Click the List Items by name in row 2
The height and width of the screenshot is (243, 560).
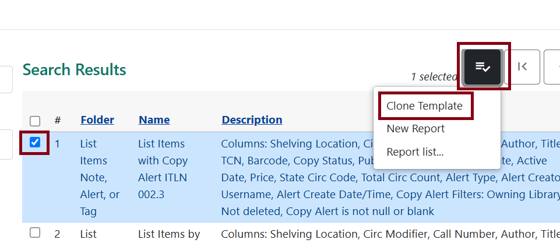click(169, 234)
